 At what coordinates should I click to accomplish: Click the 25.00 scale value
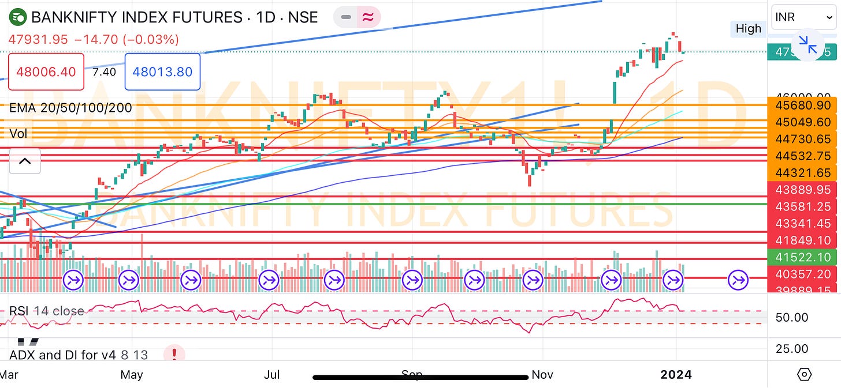[791, 349]
